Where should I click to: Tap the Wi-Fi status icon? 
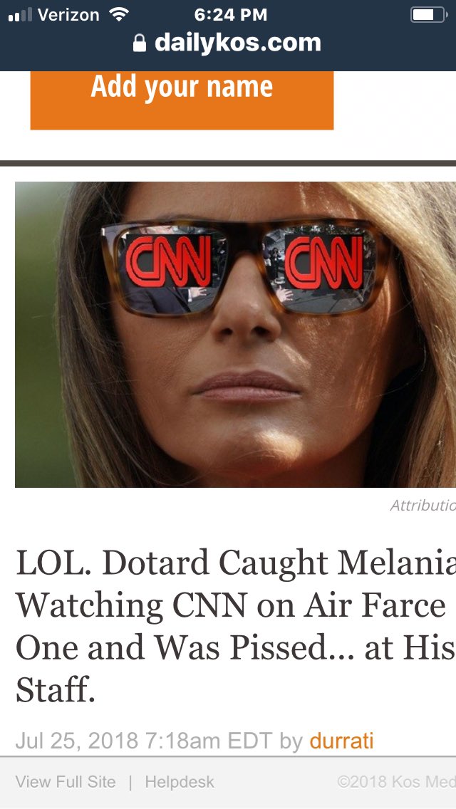tap(119, 15)
